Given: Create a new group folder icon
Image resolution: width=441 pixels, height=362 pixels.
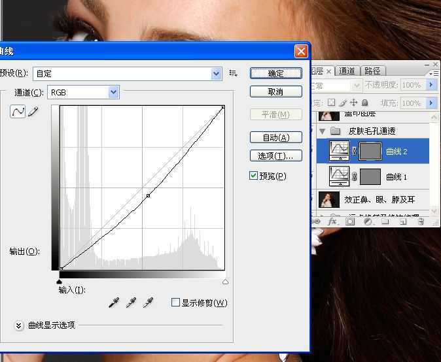Looking at the screenshot, I should pos(385,222).
